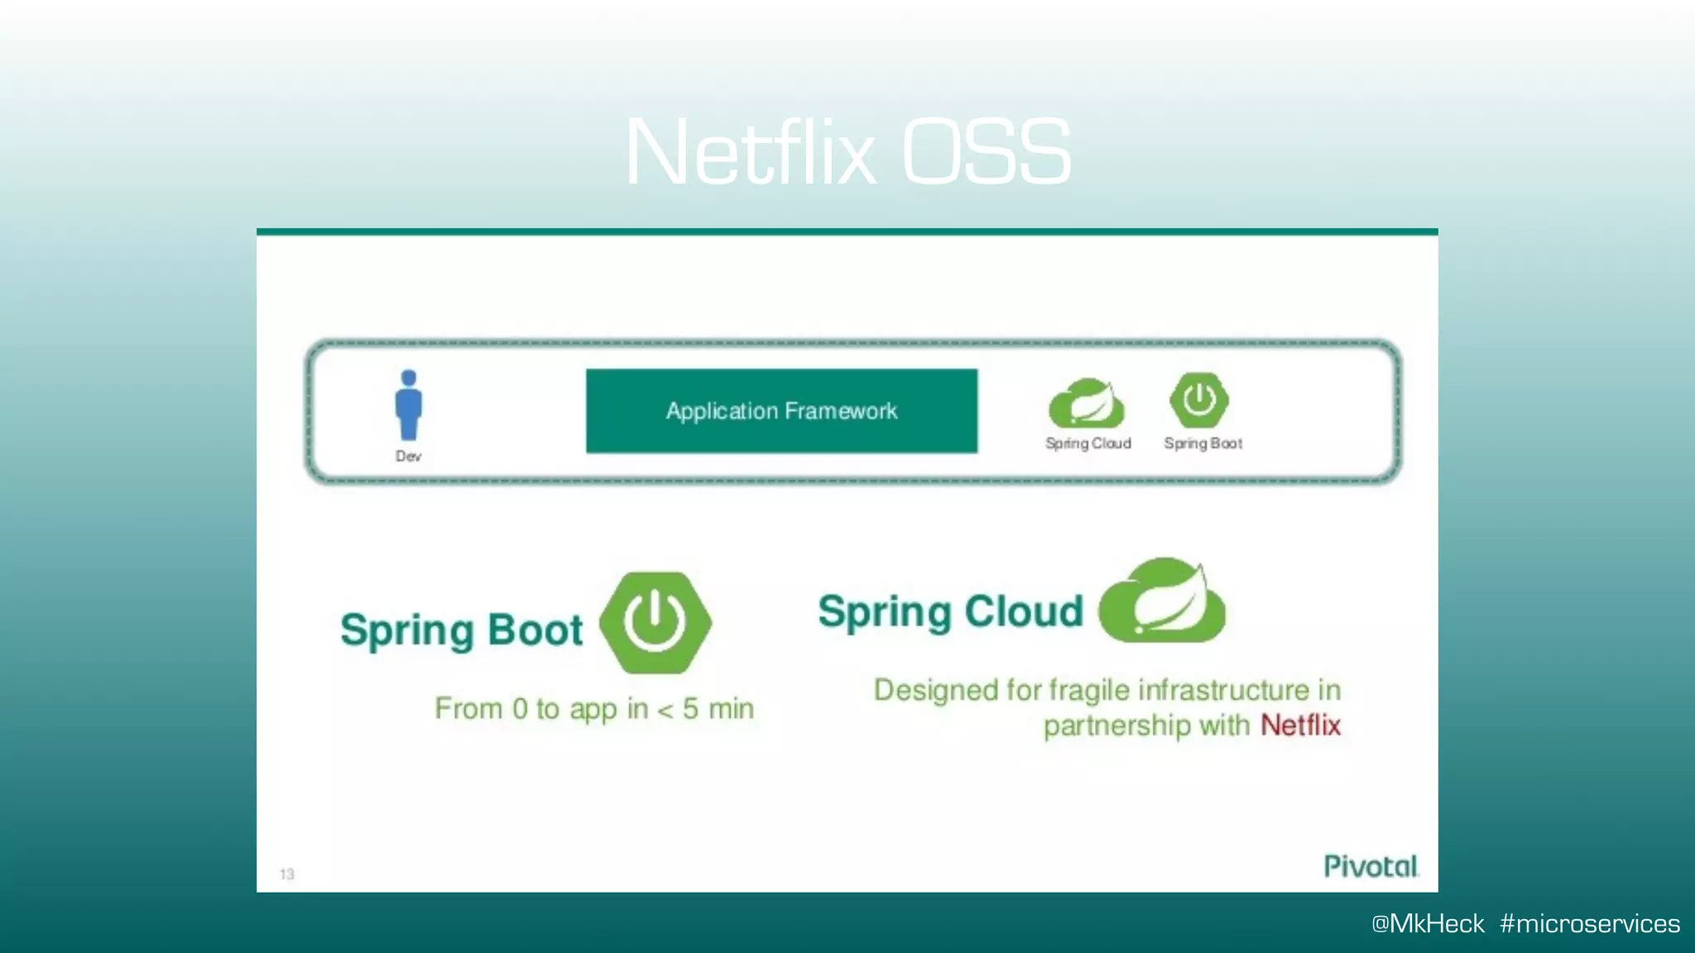
Task: Click the red Netflix word
Action: click(x=1300, y=726)
